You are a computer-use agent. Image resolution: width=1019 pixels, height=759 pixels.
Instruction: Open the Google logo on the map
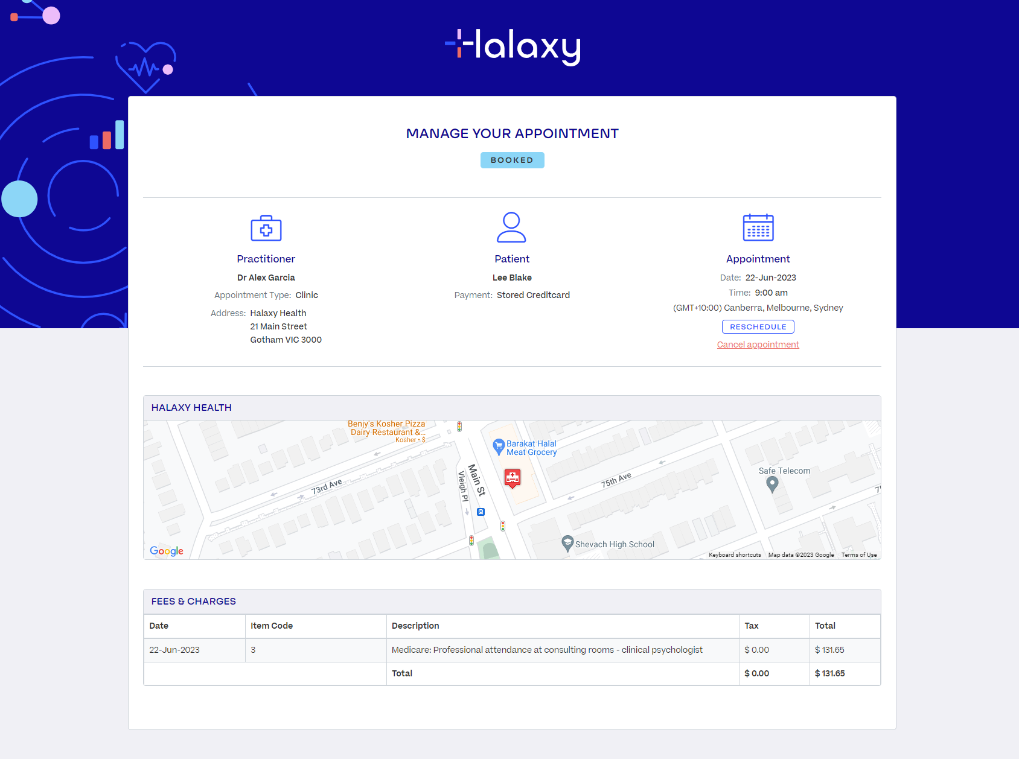167,551
